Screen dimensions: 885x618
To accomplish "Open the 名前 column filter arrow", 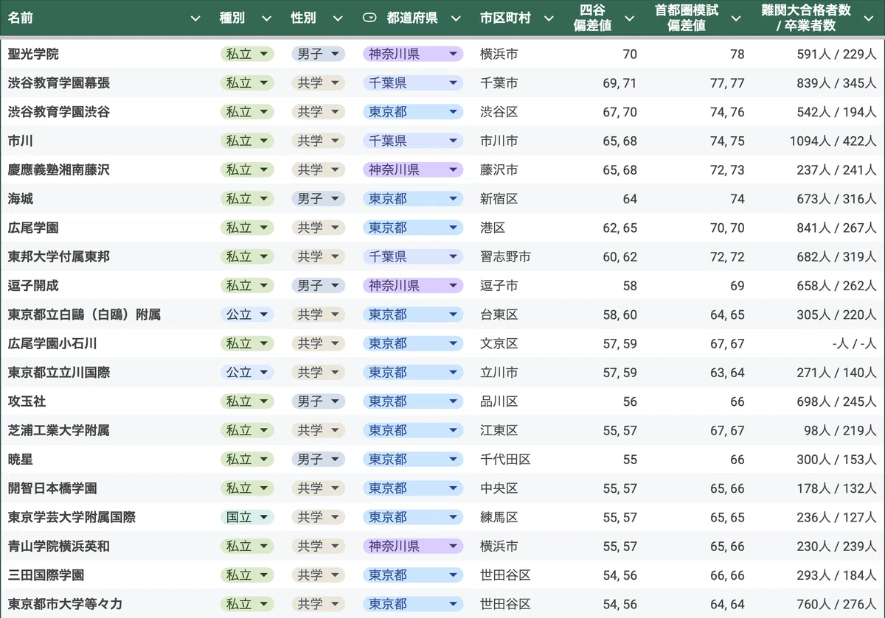I will click(195, 18).
